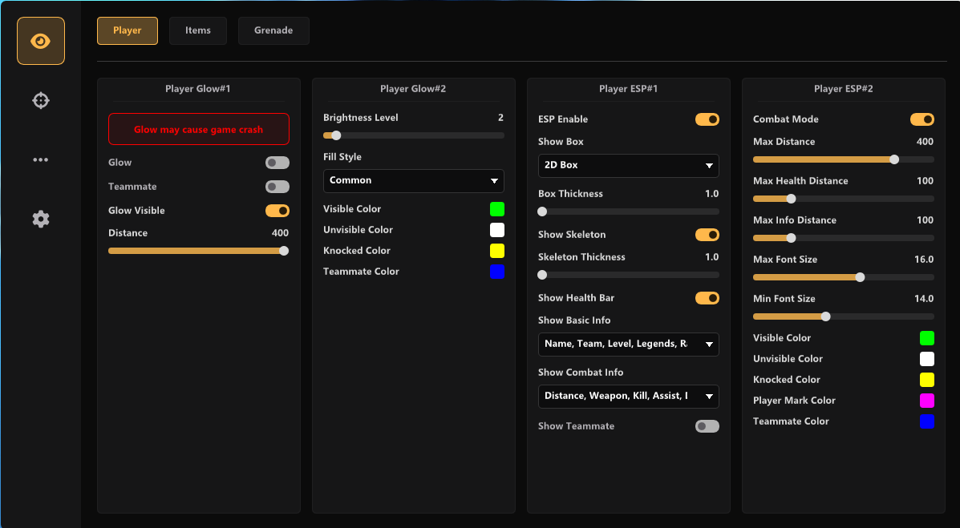
Task: Click the Min Font Size slider handle
Action: (x=826, y=316)
